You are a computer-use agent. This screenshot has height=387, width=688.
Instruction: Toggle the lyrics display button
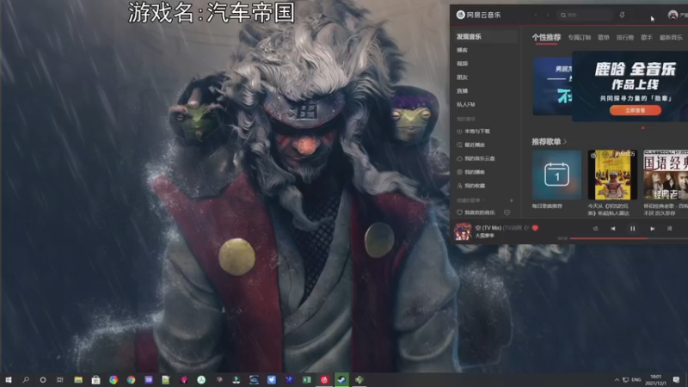tap(669, 229)
